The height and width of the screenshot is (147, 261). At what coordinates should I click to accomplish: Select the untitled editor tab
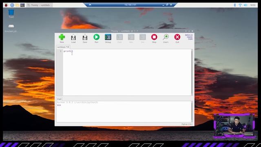pyautogui.click(x=62, y=47)
